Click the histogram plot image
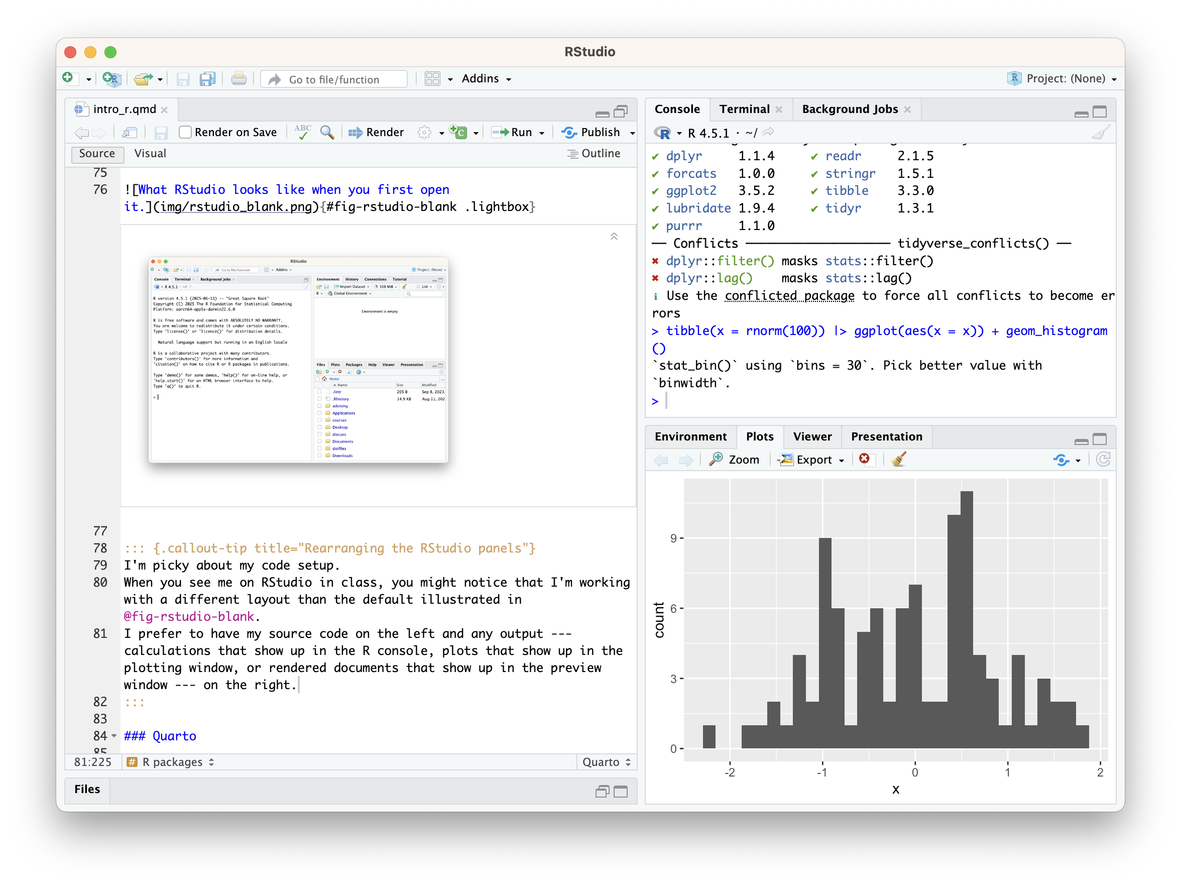The image size is (1181, 886). [x=881, y=635]
